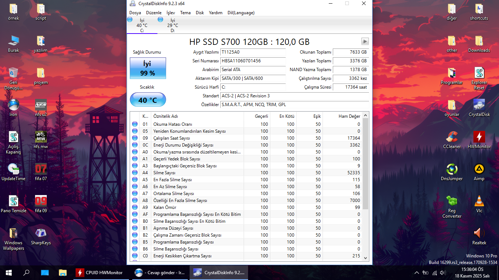Screen dimensions: 499x280
Task: Click the taskbar volume speaker icon
Action: point(443,273)
